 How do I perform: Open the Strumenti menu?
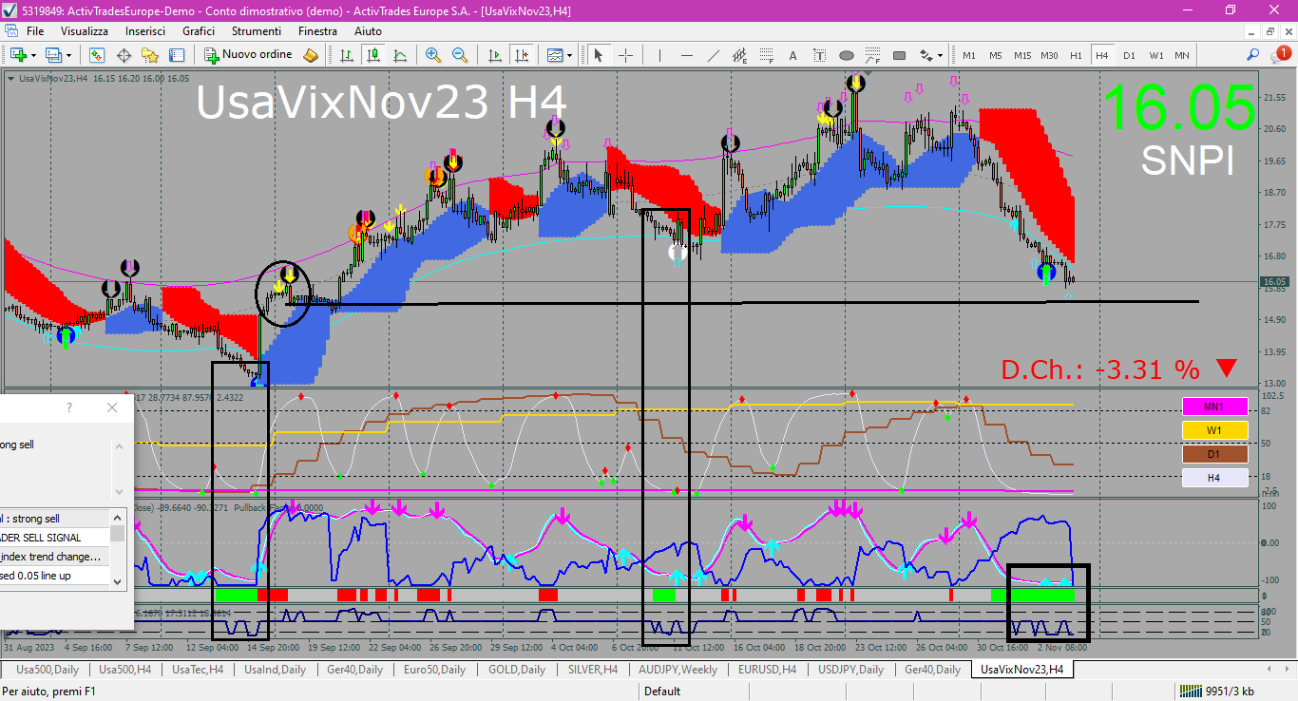point(257,30)
